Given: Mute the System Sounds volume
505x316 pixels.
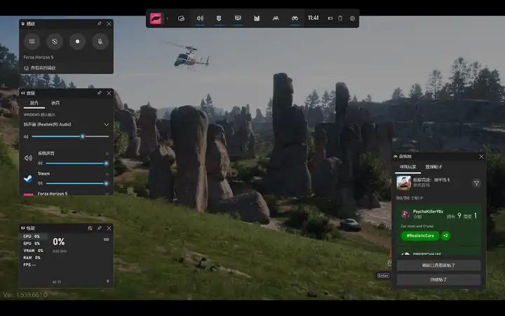Looking at the screenshot, I should coord(40,164).
